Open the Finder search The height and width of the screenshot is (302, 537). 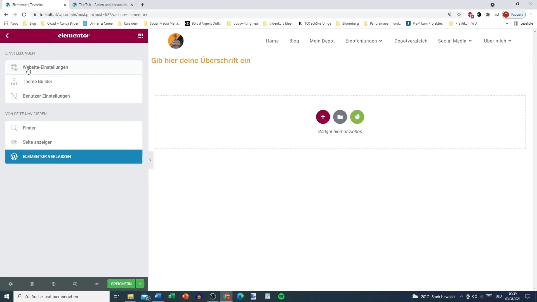74,128
